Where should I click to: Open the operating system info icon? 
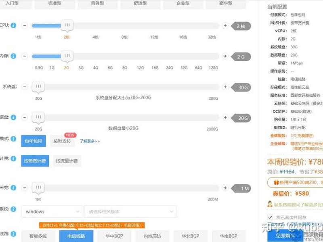point(13,209)
